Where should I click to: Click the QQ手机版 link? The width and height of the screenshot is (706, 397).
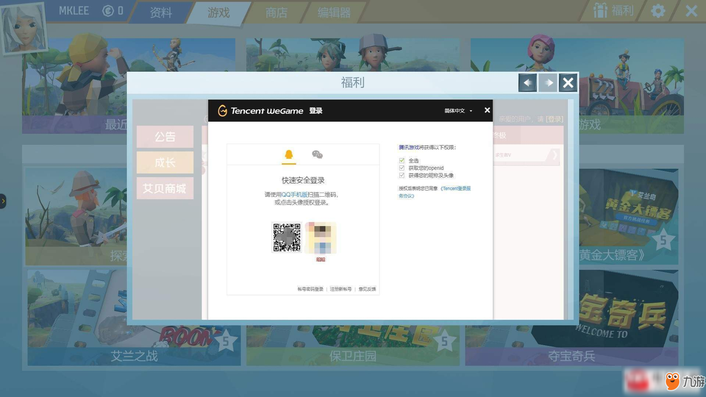[x=295, y=194]
